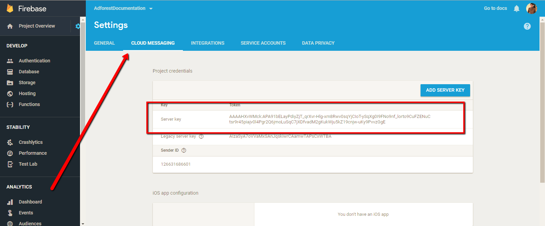The height and width of the screenshot is (226, 545).
Task: Click the Project Overview label
Action: (x=37, y=26)
